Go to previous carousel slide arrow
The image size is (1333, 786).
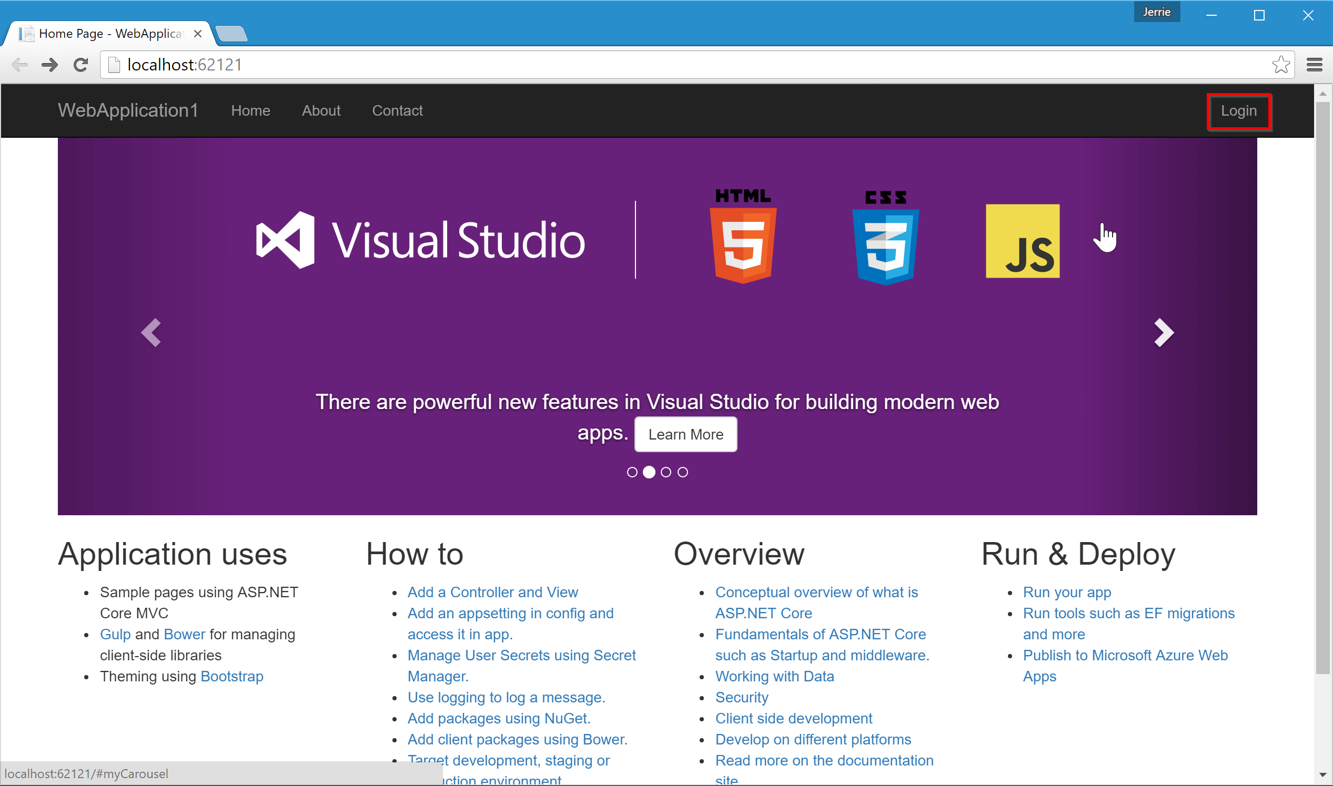tap(151, 333)
